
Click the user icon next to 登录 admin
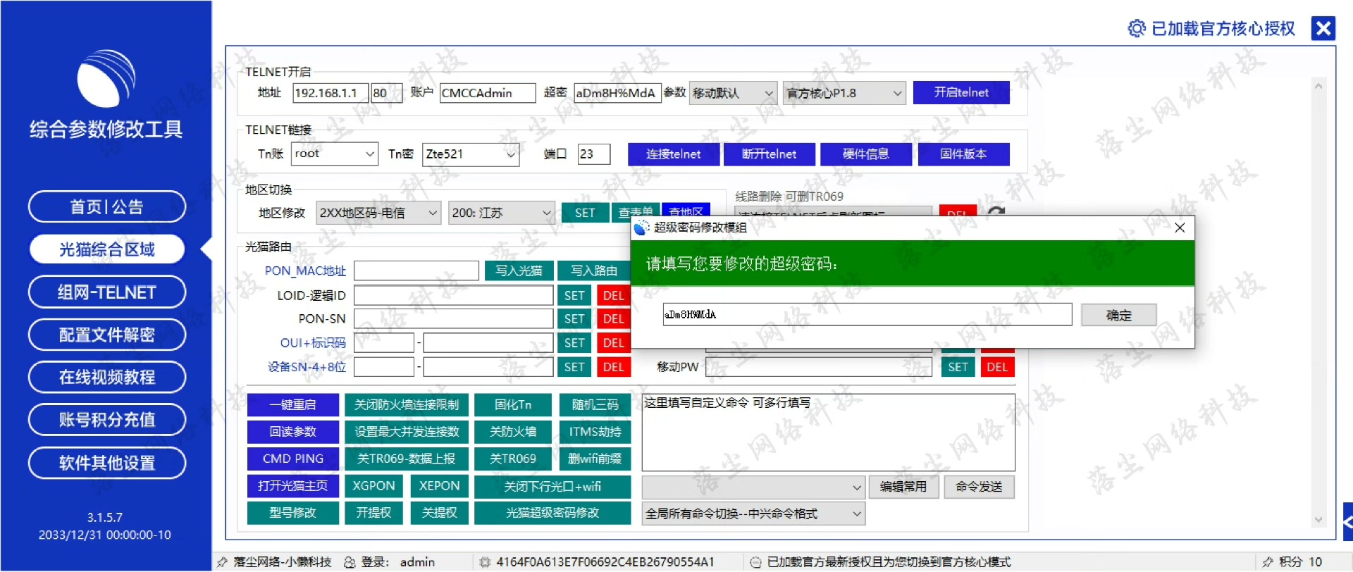click(x=349, y=562)
